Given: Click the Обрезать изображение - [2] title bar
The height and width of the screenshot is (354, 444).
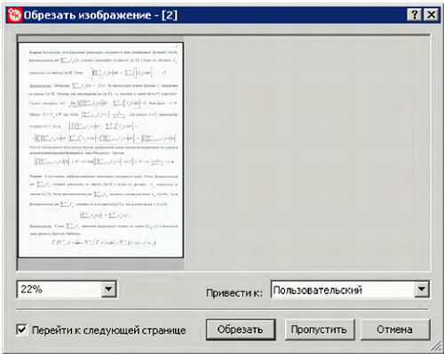Looking at the screenshot, I should tap(207, 15).
